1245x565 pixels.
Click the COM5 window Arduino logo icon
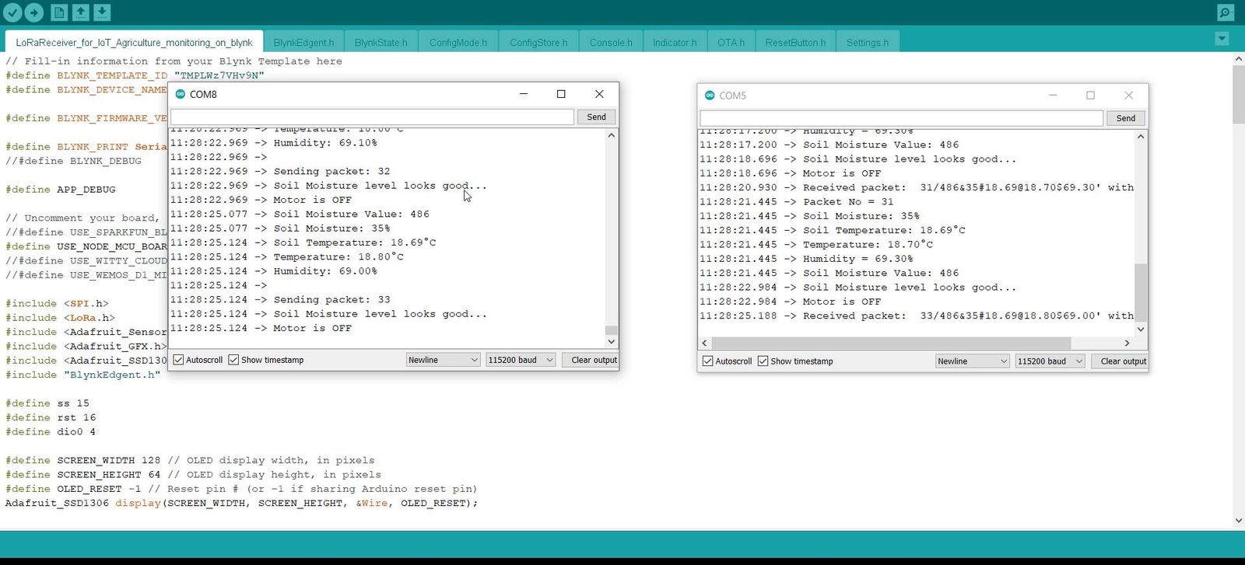pos(710,96)
